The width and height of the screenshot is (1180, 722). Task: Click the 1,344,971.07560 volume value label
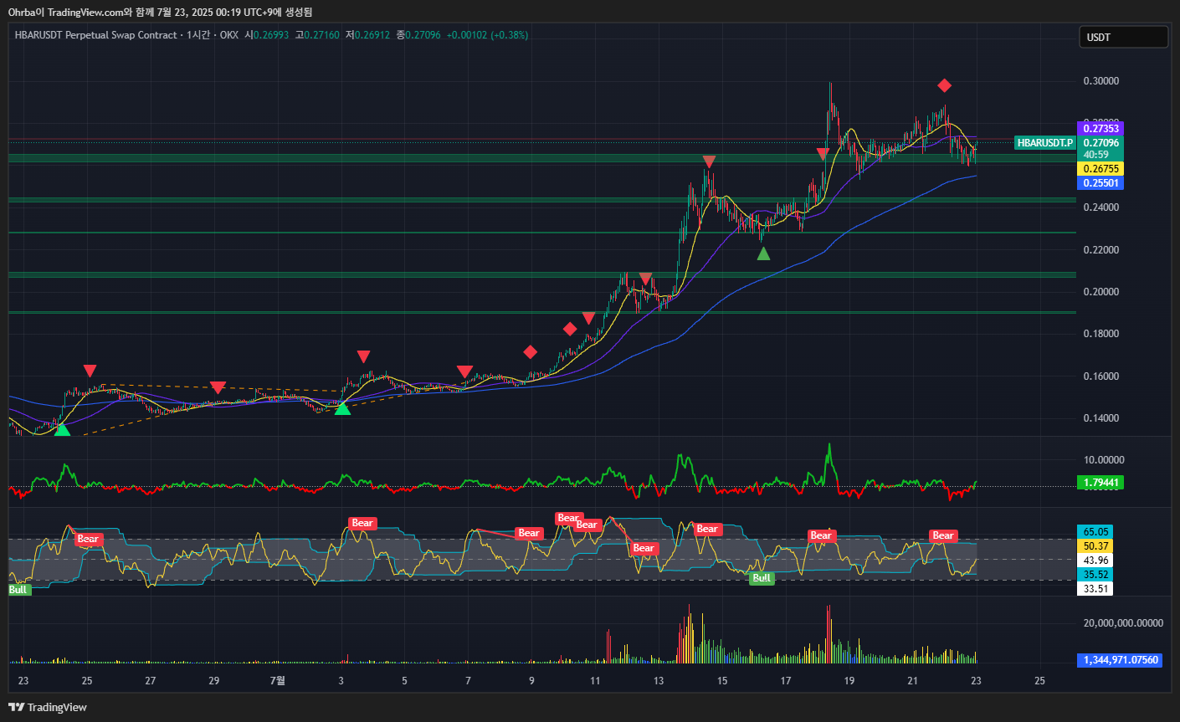[x=1120, y=660]
